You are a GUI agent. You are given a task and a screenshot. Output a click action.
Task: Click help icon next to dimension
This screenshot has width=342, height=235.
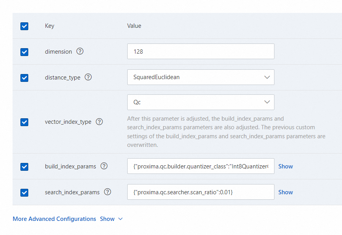(80, 51)
